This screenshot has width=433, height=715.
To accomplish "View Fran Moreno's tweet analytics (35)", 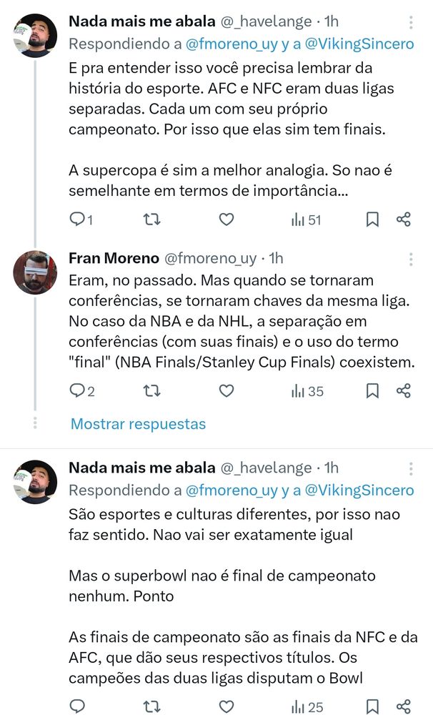I will coord(307,390).
